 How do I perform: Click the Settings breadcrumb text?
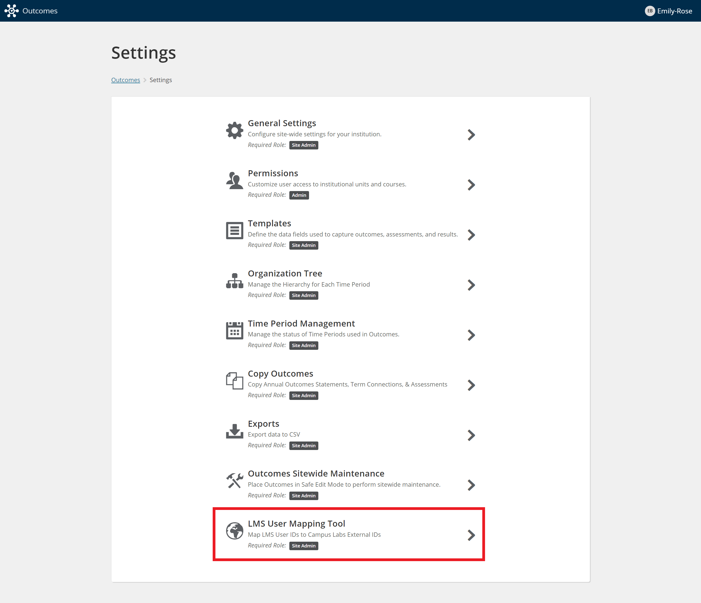[161, 80]
